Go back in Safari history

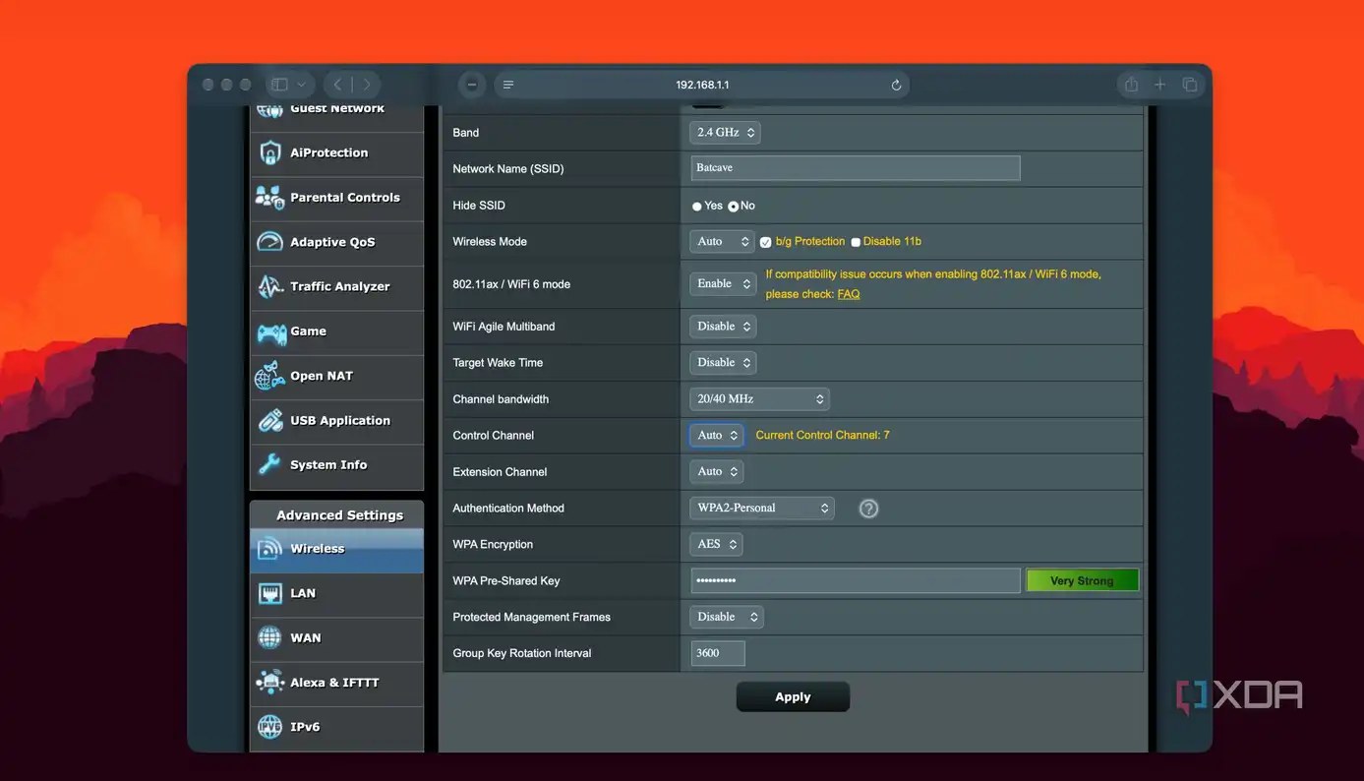click(337, 85)
